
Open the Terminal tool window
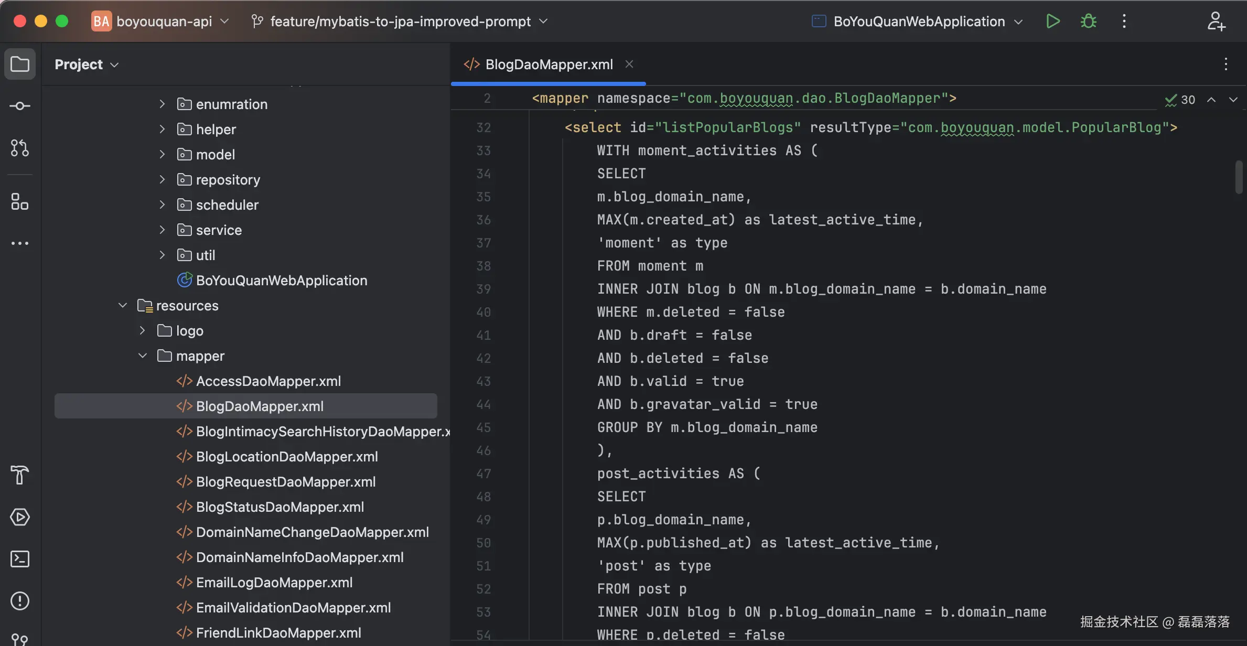[19, 558]
